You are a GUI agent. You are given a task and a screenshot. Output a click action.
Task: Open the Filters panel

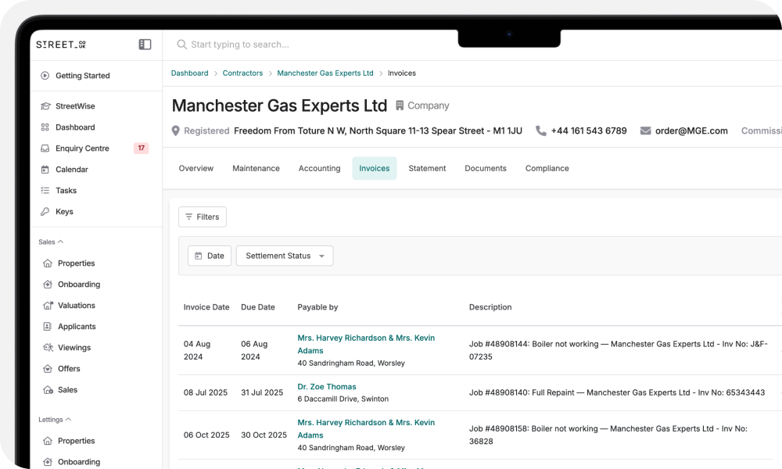point(202,217)
